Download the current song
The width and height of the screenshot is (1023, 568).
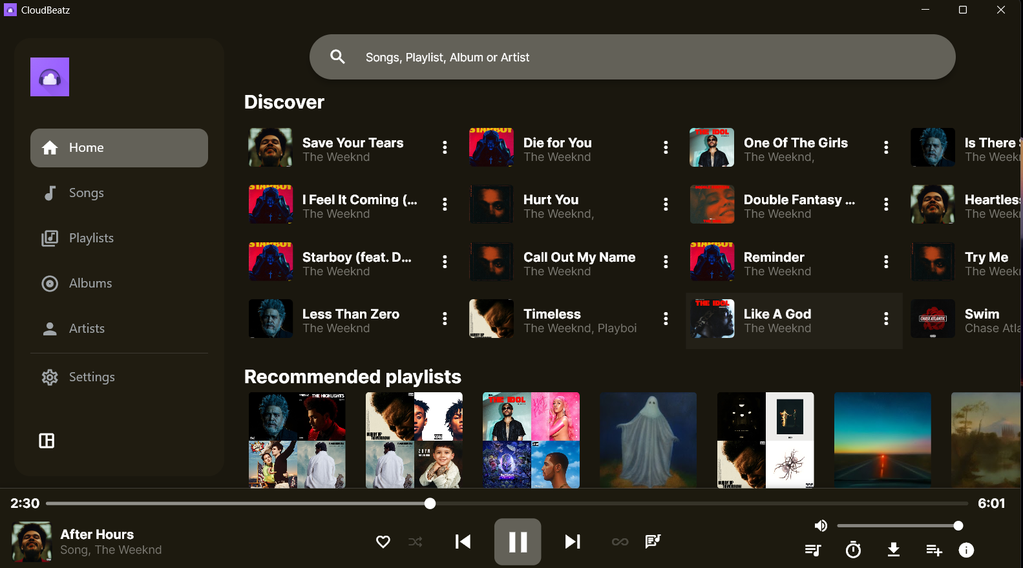[x=894, y=550]
